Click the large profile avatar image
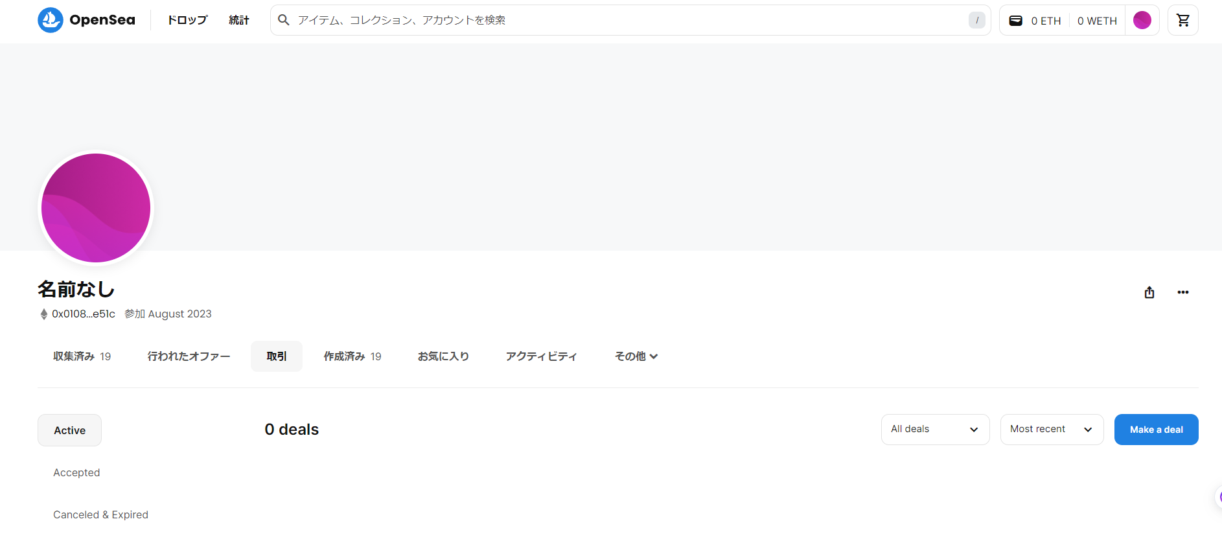 [96, 208]
